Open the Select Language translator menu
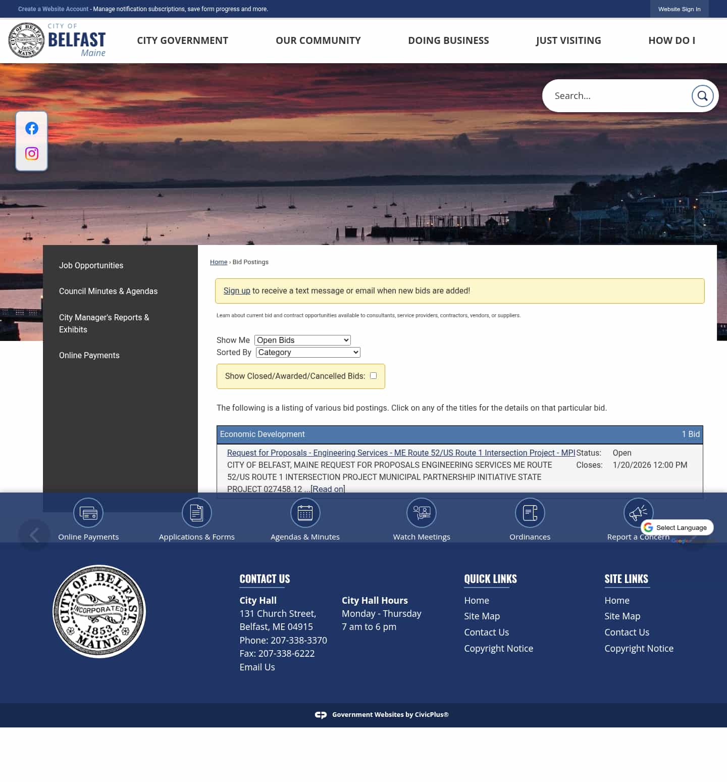727x782 pixels. (x=679, y=527)
